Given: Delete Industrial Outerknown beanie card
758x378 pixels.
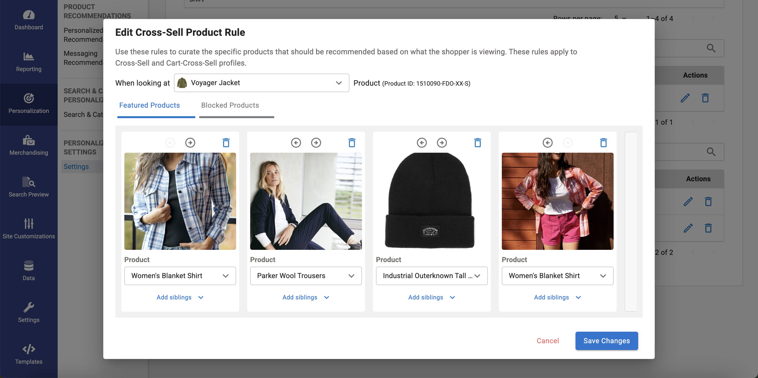Looking at the screenshot, I should tap(478, 143).
